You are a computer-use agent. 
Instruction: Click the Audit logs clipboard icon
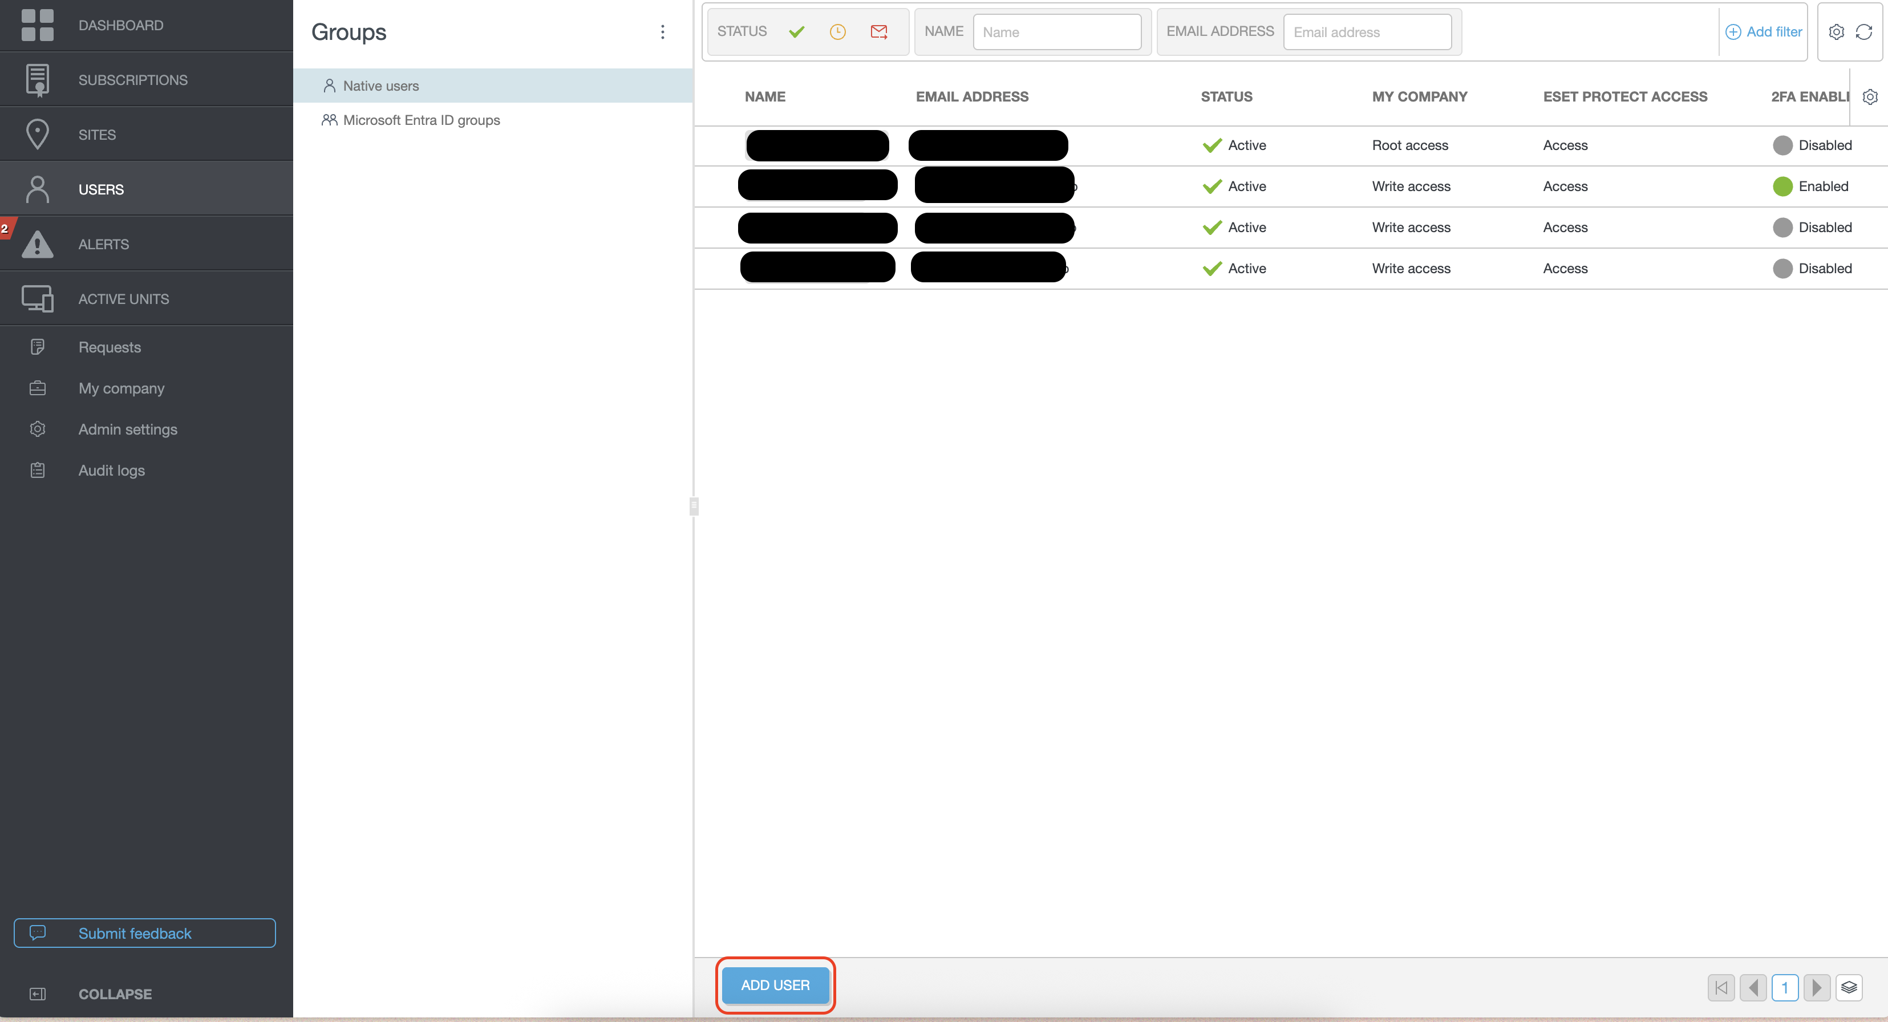click(x=38, y=469)
